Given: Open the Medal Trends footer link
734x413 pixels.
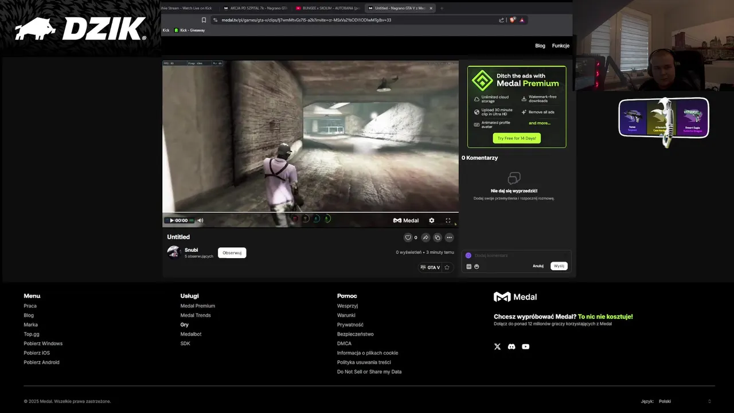Looking at the screenshot, I should point(196,315).
